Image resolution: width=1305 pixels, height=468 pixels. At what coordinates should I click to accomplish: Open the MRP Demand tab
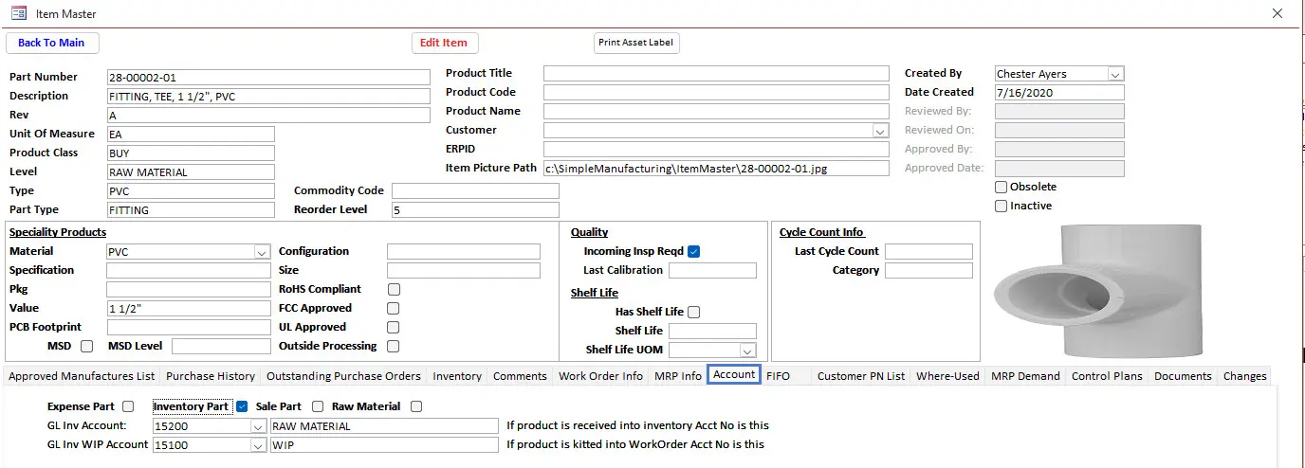tap(1025, 376)
